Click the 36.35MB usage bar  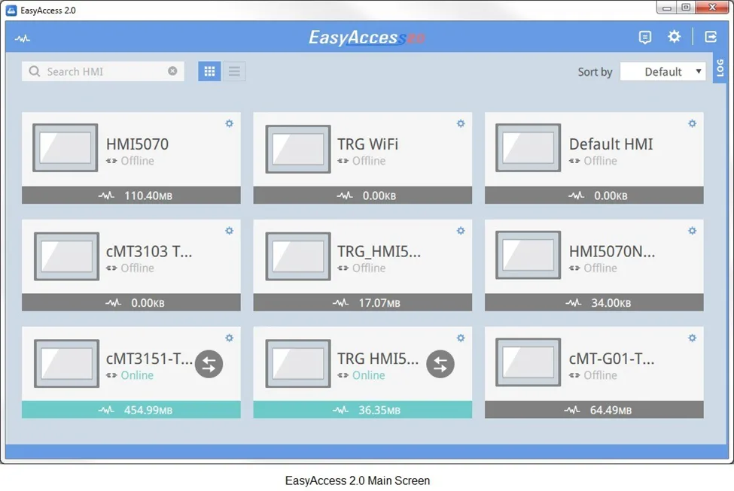pos(363,410)
